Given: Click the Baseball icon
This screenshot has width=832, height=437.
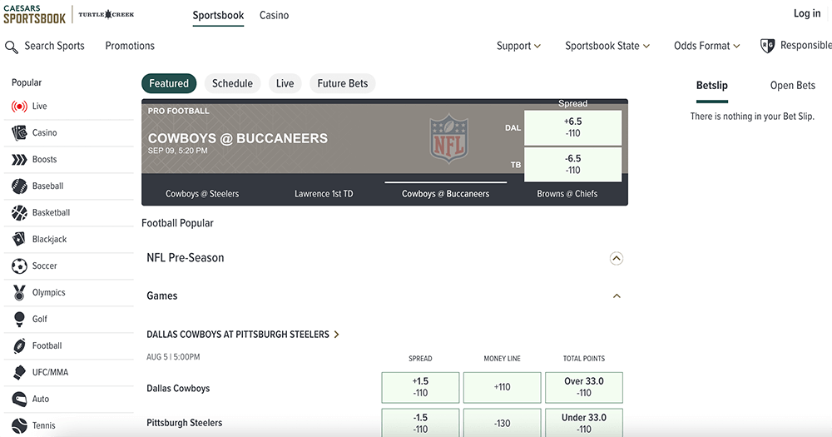Looking at the screenshot, I should (19, 186).
